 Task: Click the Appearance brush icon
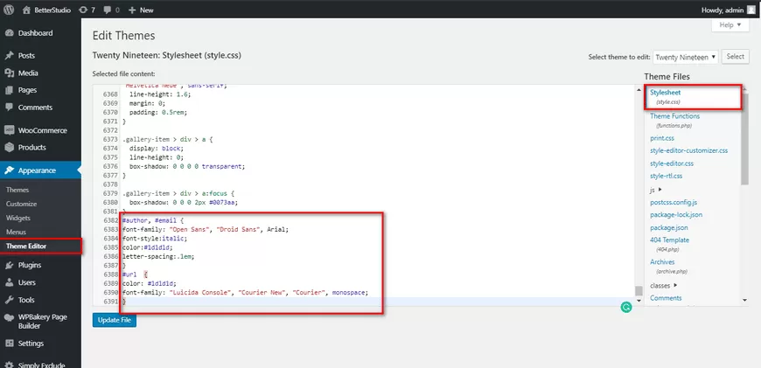click(9, 170)
